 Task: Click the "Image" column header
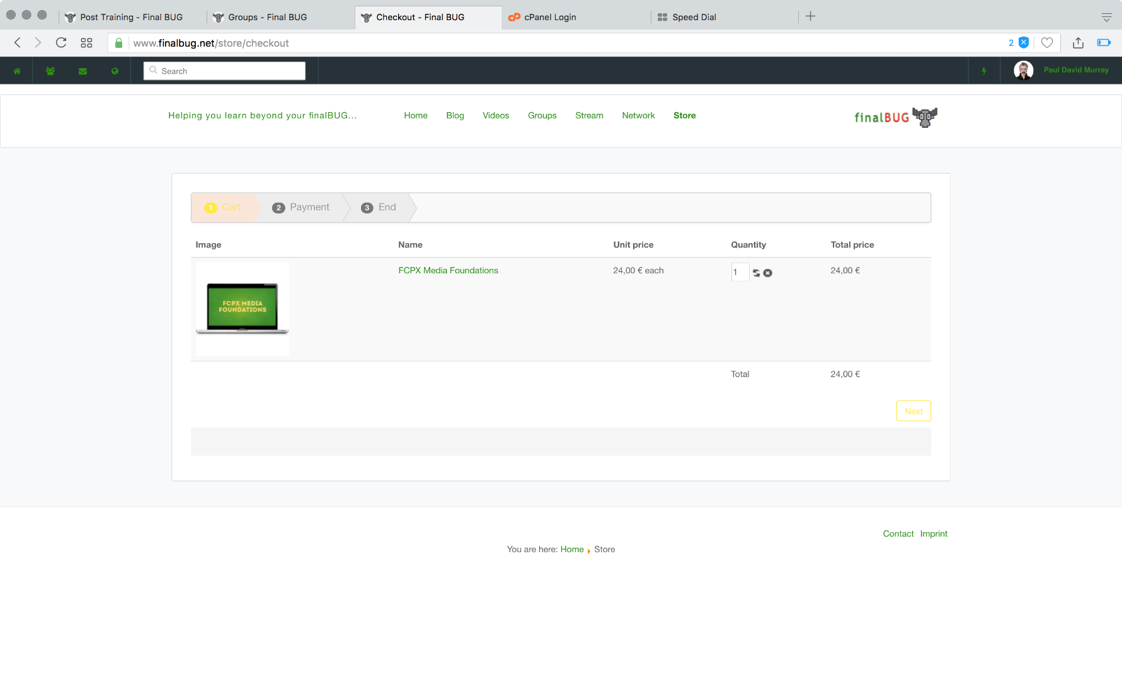pyautogui.click(x=208, y=244)
